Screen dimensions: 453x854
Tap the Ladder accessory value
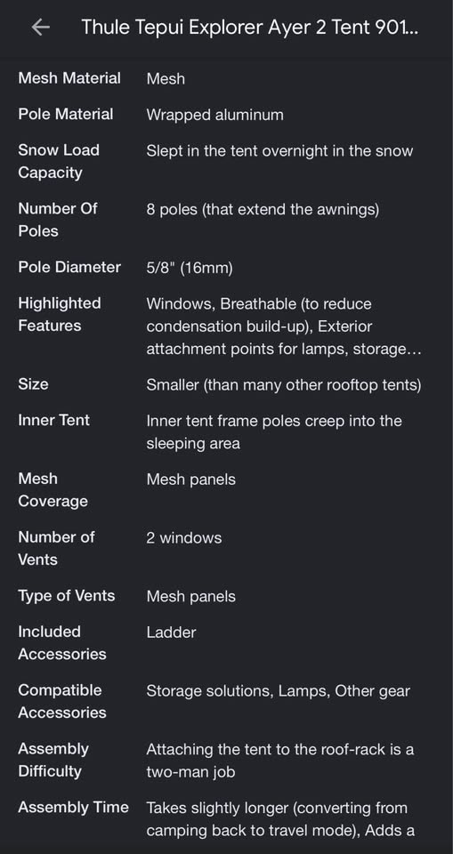click(171, 632)
